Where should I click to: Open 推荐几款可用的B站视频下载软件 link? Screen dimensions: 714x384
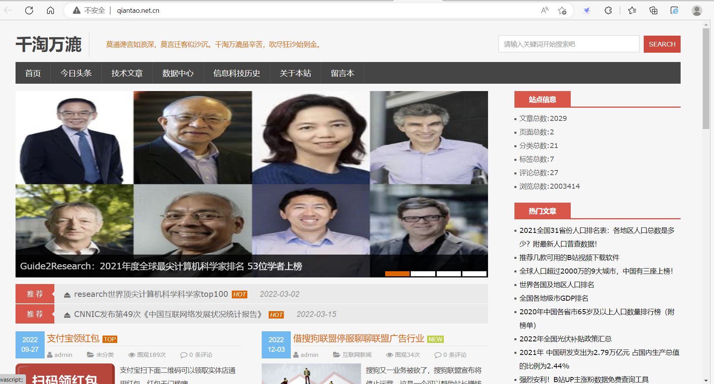tap(569, 257)
